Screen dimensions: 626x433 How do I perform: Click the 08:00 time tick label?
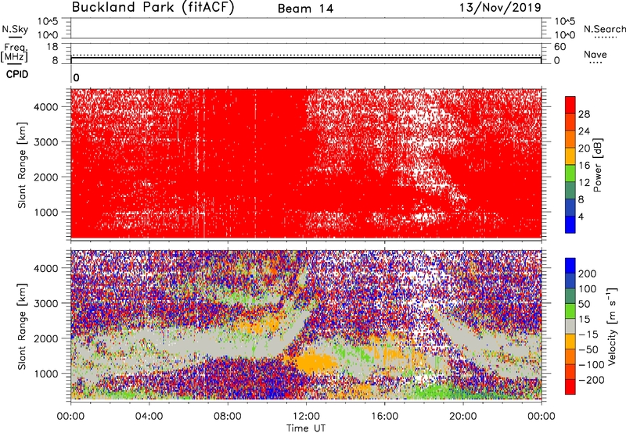(227, 417)
